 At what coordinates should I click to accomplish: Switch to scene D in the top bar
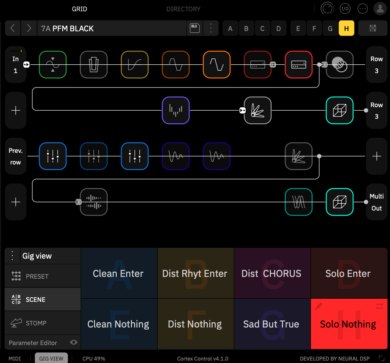(278, 28)
